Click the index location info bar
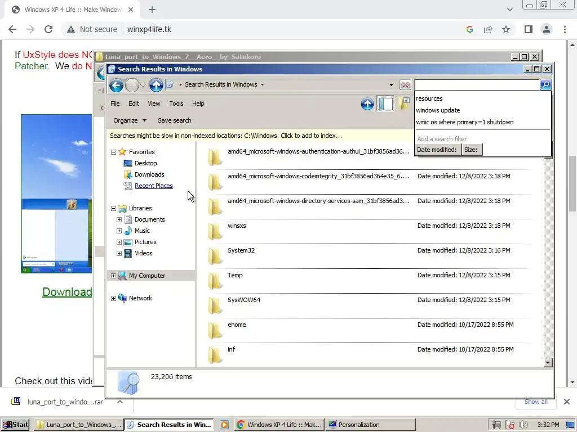This screenshot has width=577, height=432. [x=260, y=136]
